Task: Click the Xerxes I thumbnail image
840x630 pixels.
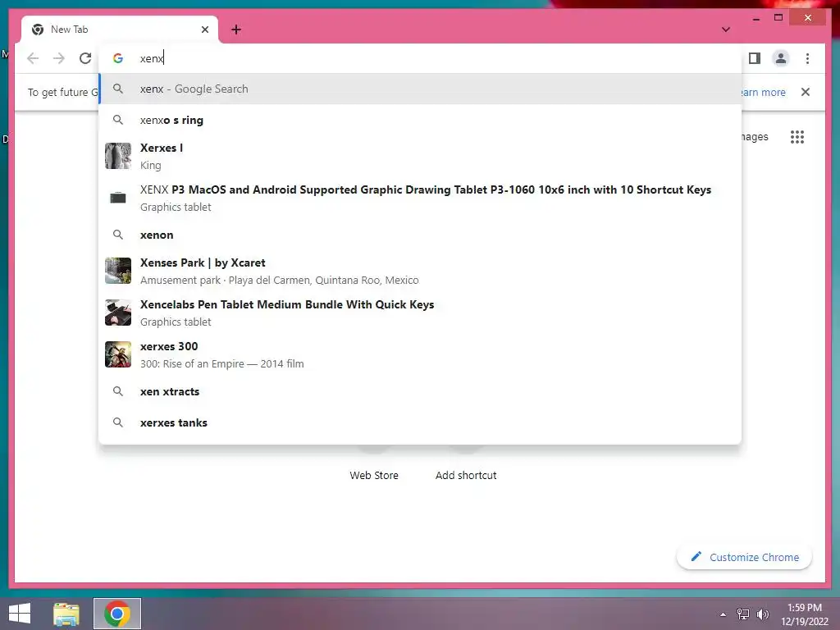Action: [118, 156]
